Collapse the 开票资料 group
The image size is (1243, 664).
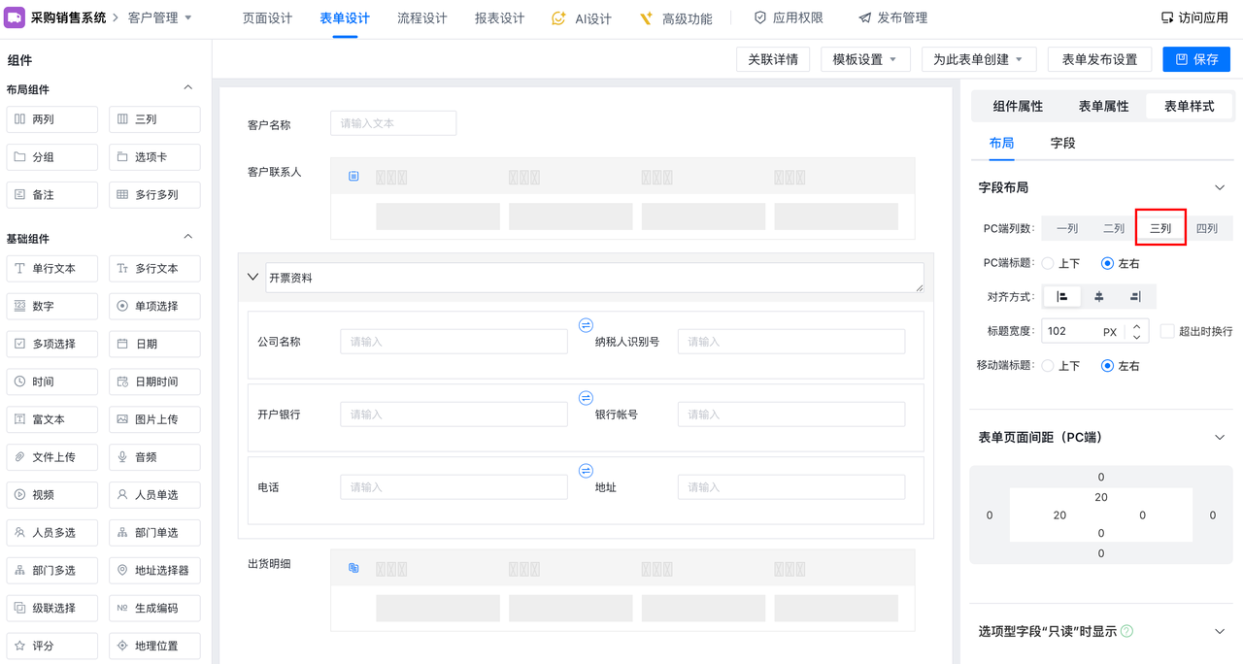coord(253,277)
